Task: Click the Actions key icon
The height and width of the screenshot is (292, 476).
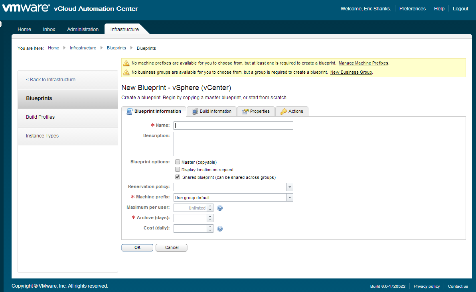Action: tap(283, 112)
